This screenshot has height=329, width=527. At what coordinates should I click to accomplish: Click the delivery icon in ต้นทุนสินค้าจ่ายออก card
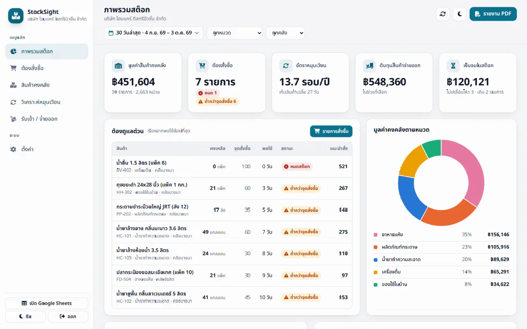pos(369,66)
